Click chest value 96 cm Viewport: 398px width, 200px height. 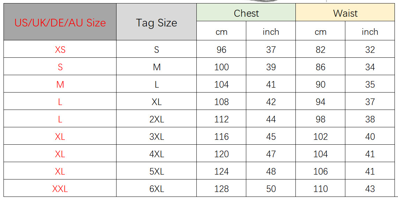[221, 49]
